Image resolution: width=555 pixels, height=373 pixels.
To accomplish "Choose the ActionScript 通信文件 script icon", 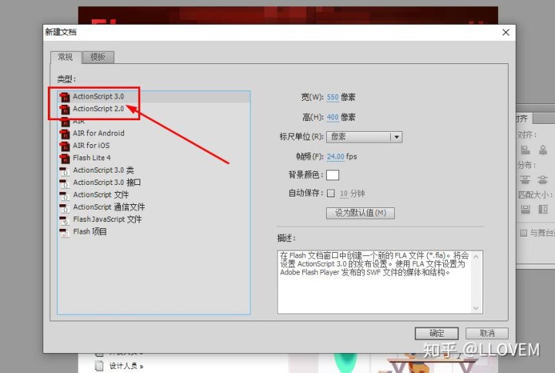I will coord(65,207).
